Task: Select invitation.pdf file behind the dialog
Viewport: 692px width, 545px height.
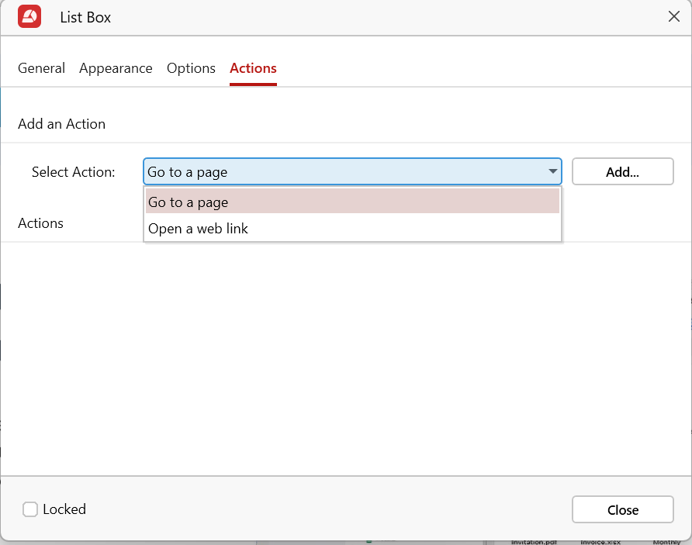Action: [x=536, y=542]
